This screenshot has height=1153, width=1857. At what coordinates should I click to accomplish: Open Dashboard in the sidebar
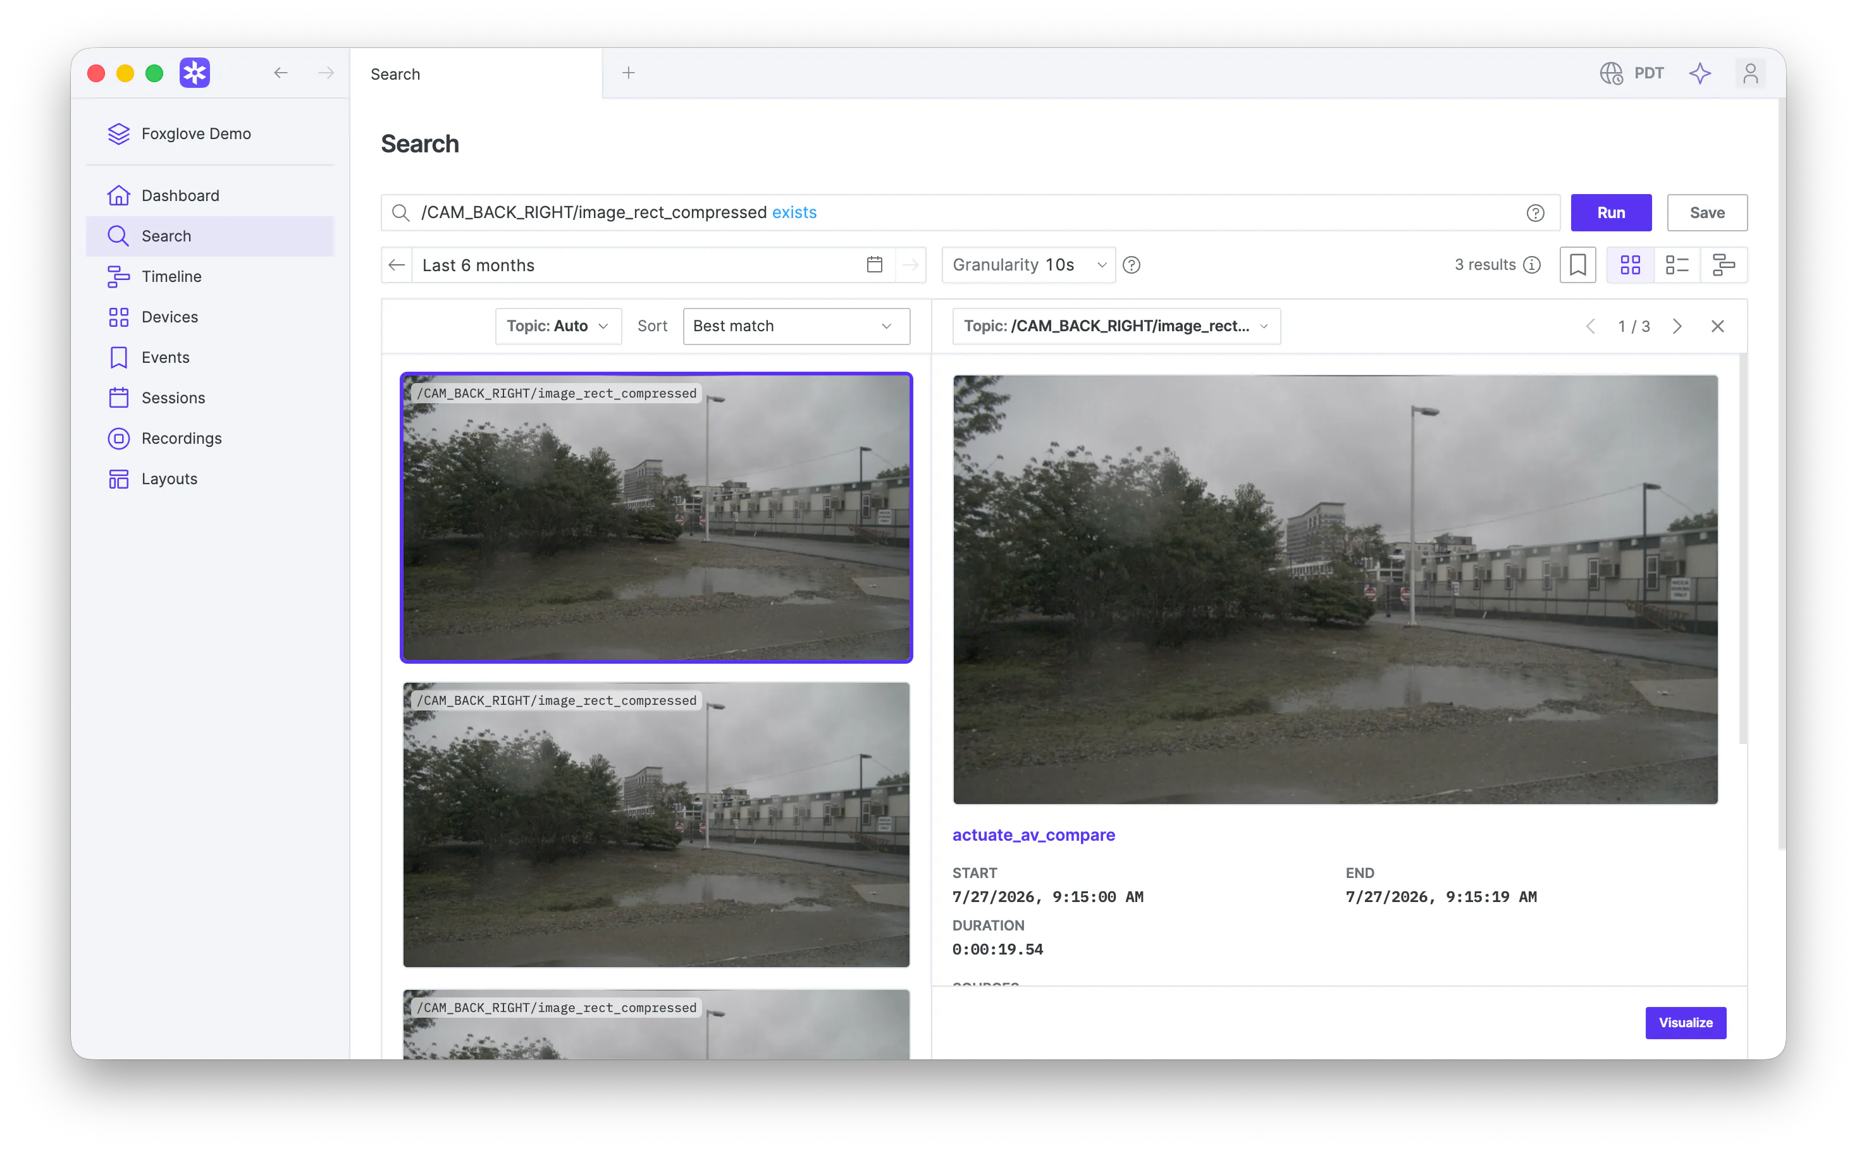coord(210,195)
